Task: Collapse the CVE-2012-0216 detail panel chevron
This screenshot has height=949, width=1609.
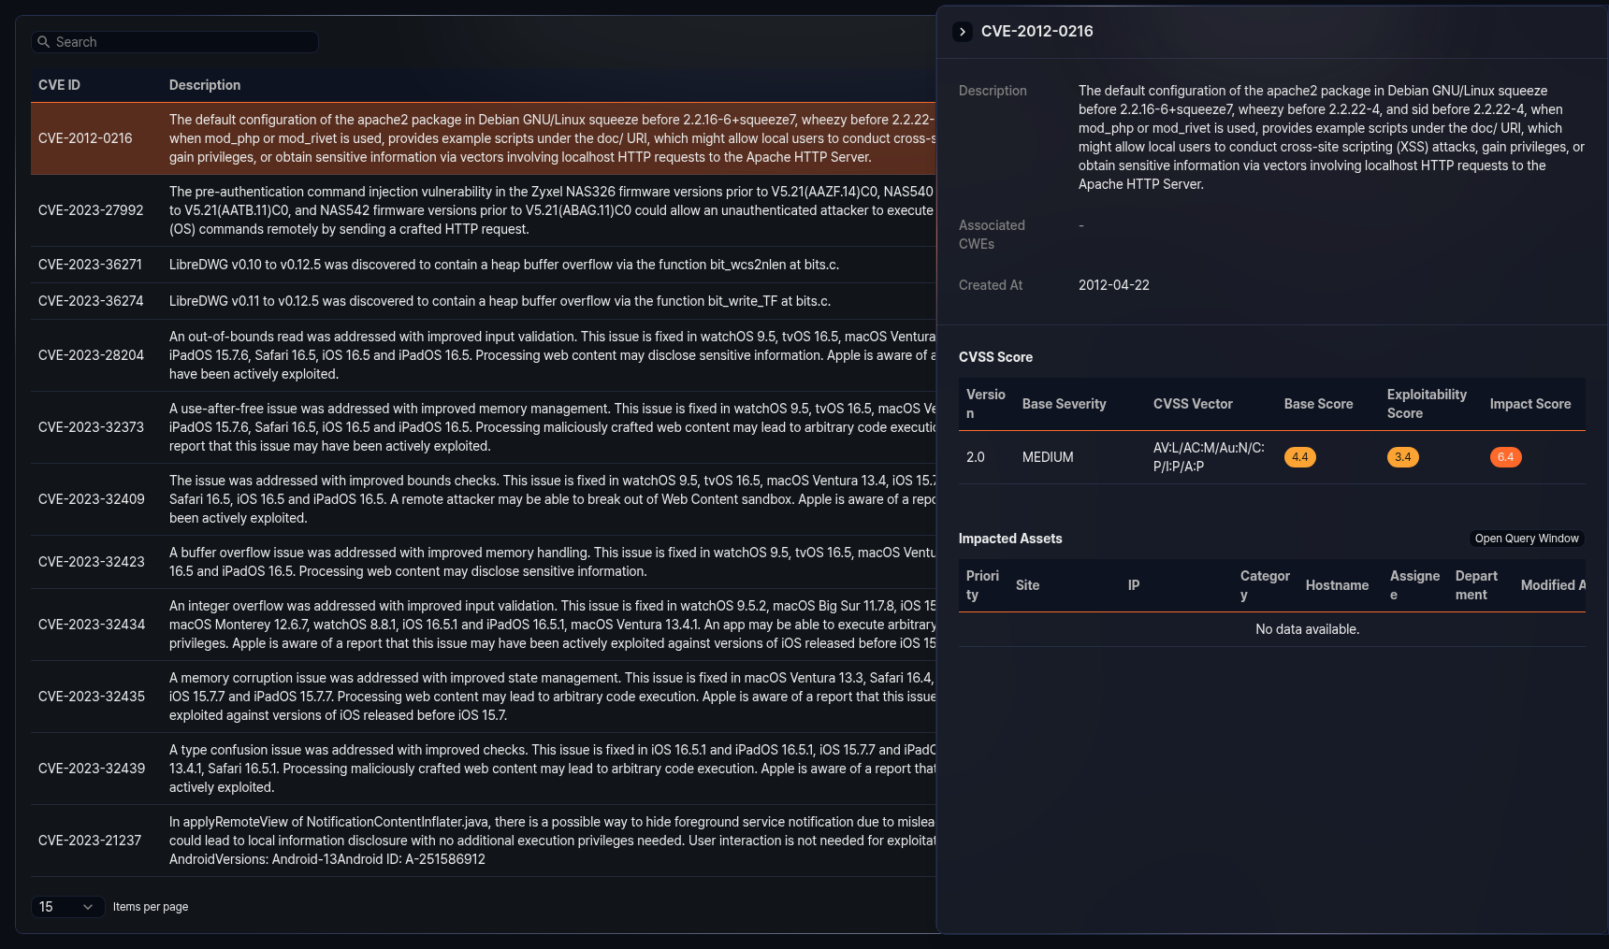Action: (x=963, y=31)
